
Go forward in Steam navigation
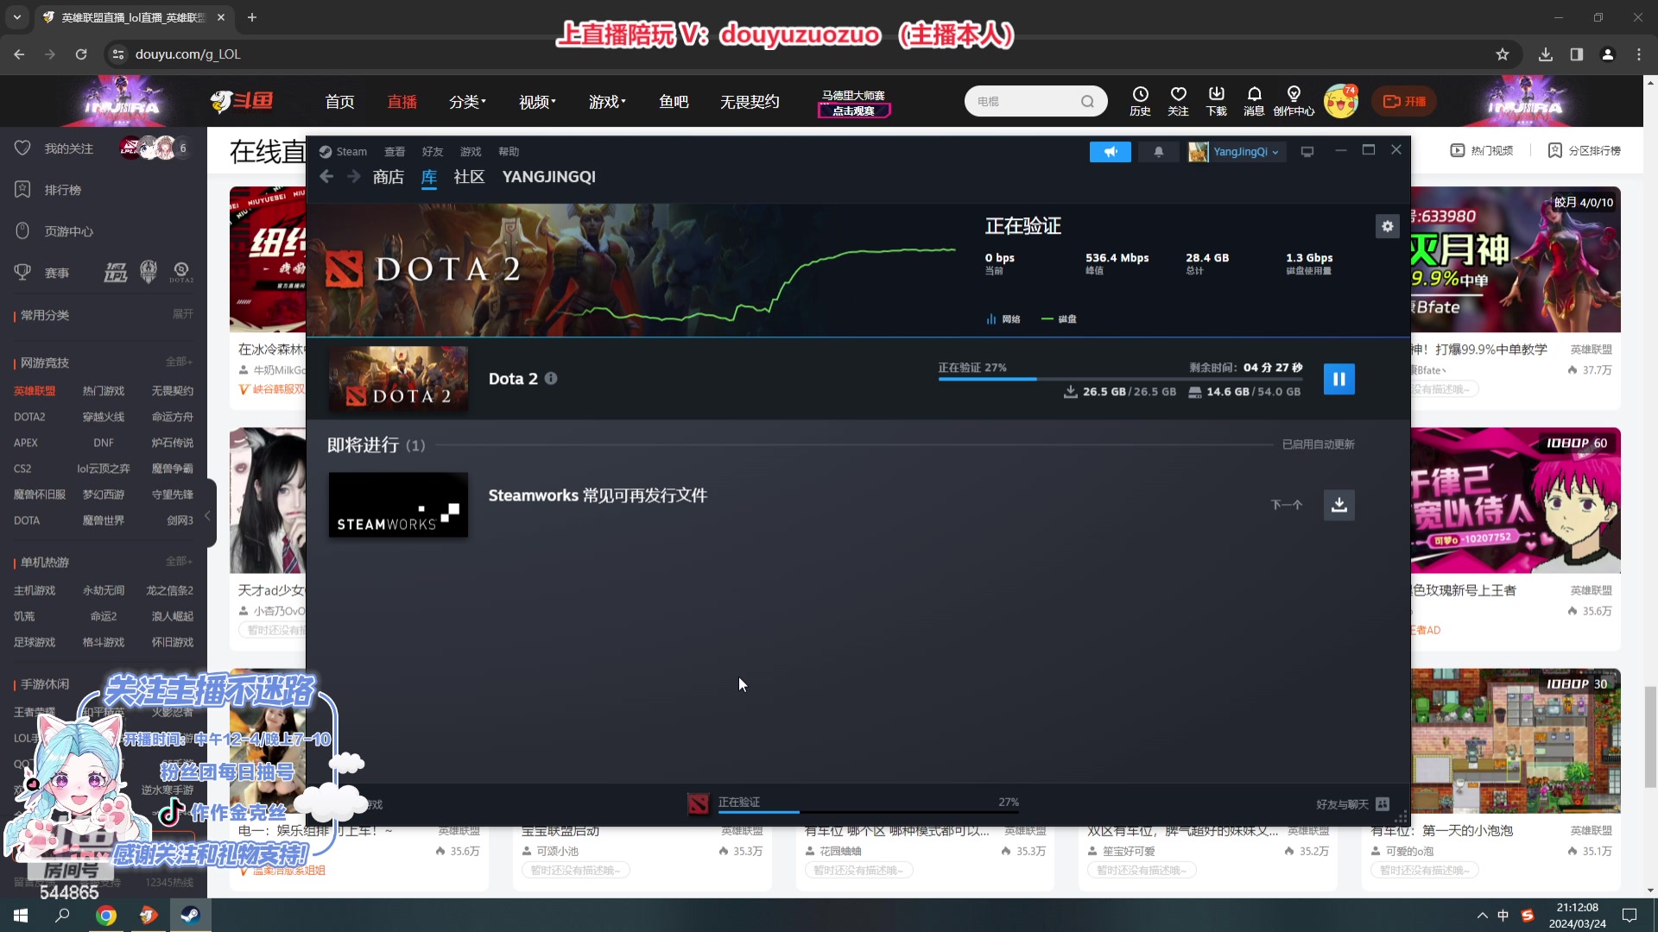coord(354,177)
